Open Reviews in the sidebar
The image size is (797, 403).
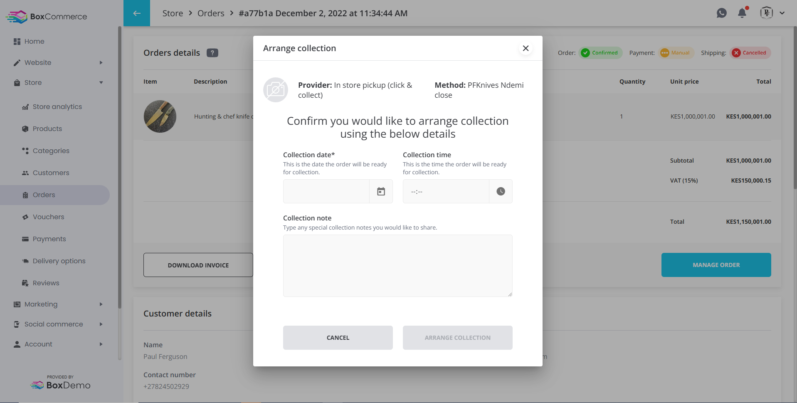[x=46, y=283]
